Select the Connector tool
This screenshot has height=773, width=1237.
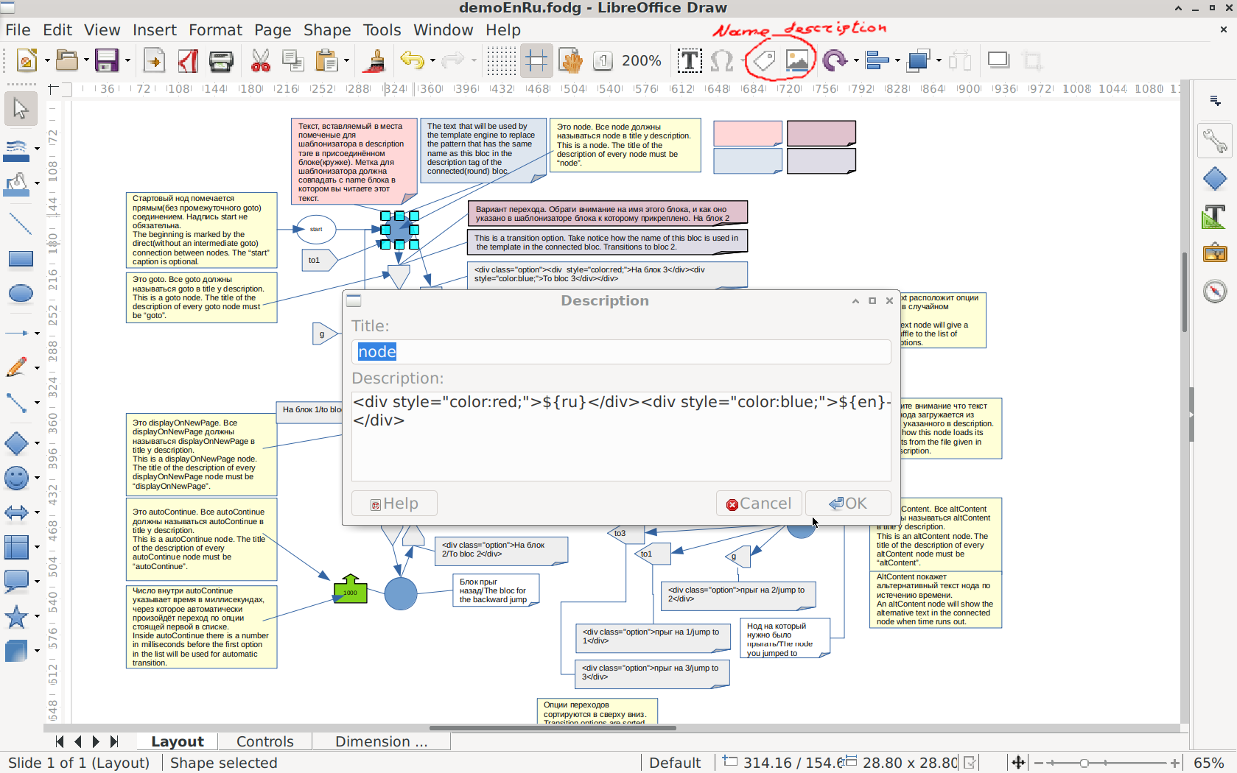pos(16,403)
